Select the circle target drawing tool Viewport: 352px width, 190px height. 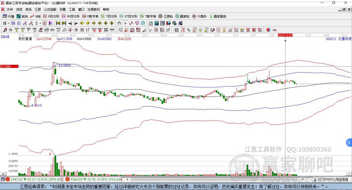click(70, 30)
